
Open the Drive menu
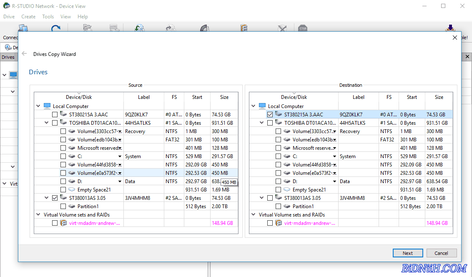pyautogui.click(x=9, y=17)
